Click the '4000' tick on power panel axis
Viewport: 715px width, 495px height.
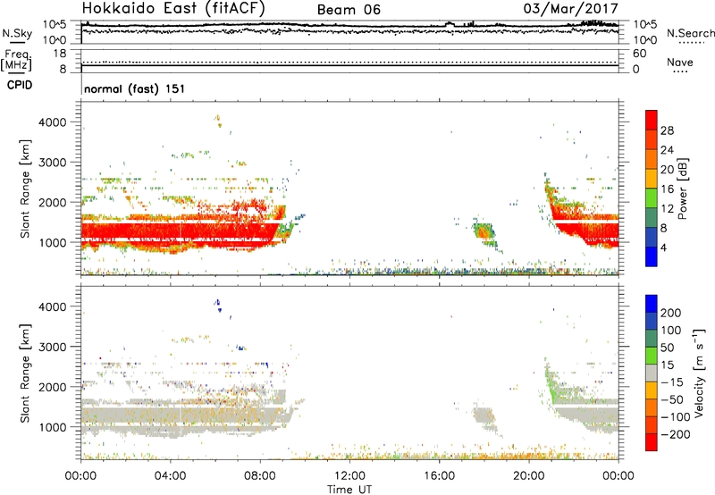[52, 122]
